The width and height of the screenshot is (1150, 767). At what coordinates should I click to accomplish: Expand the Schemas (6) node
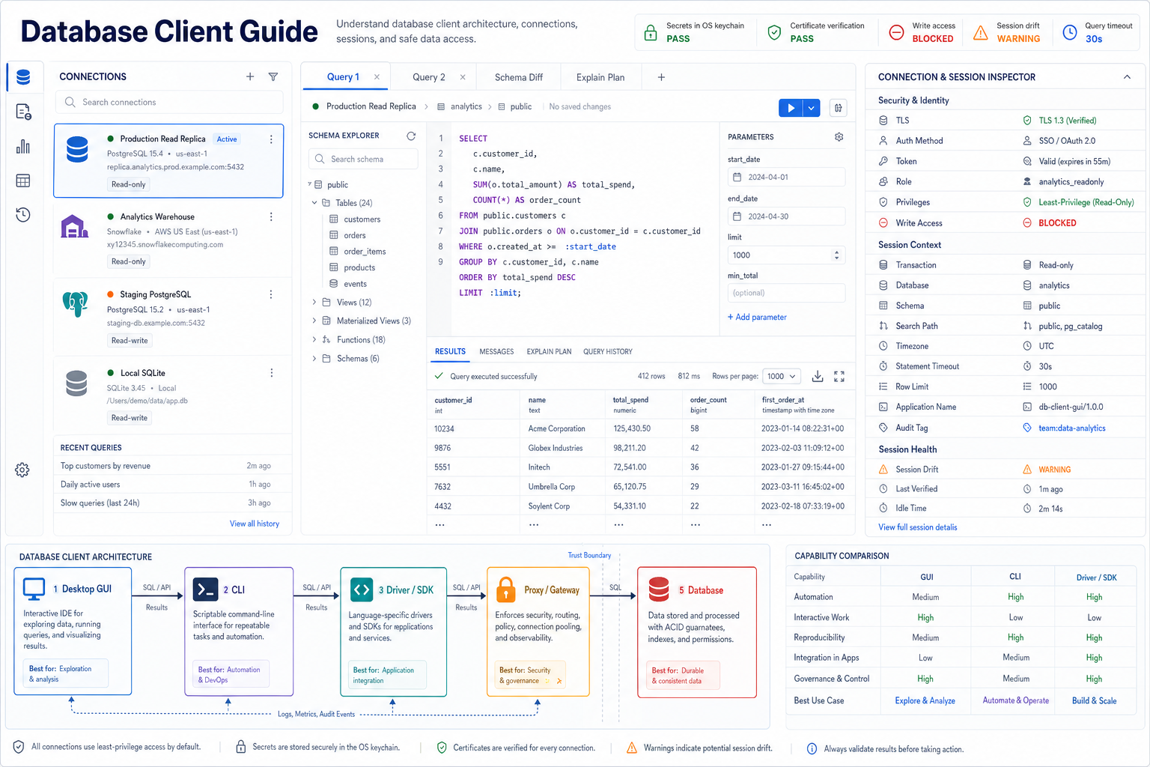[314, 359]
